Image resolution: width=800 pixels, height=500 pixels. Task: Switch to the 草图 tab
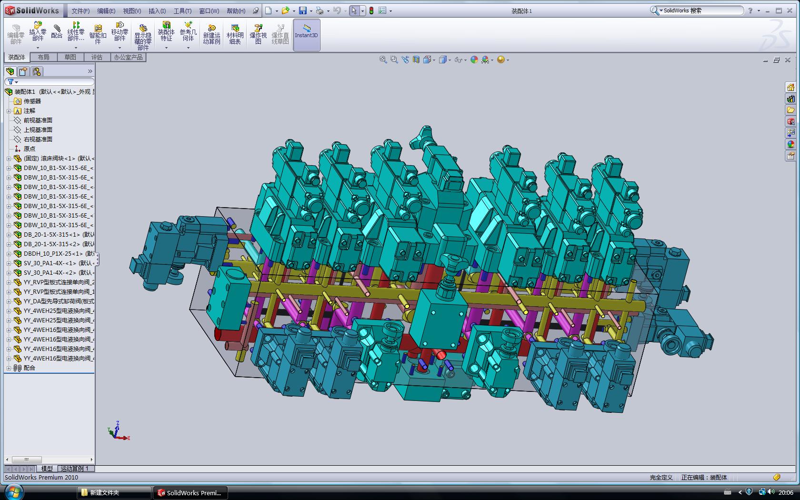(x=70, y=57)
